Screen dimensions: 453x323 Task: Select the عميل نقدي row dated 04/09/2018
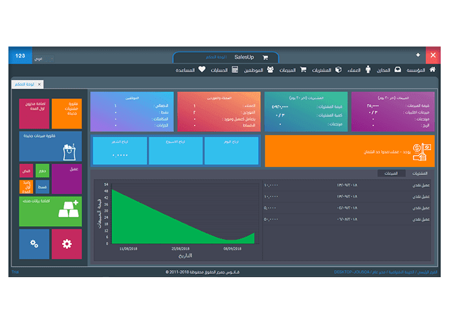[347, 208]
